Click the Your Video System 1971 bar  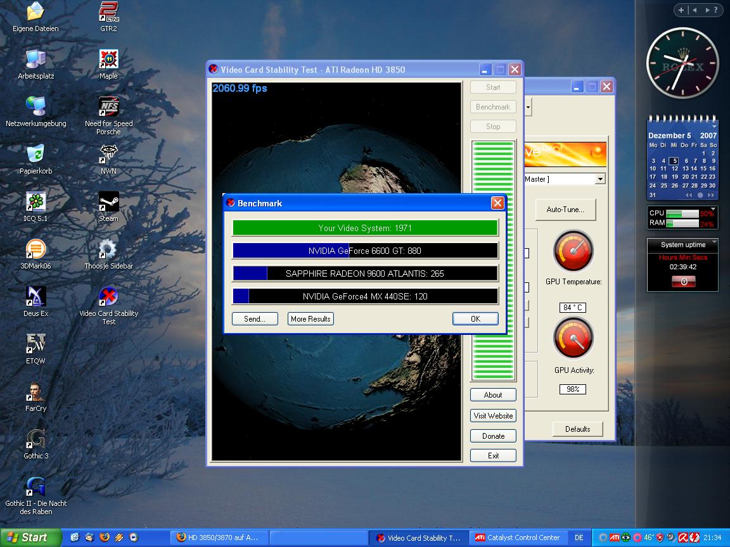click(x=365, y=228)
